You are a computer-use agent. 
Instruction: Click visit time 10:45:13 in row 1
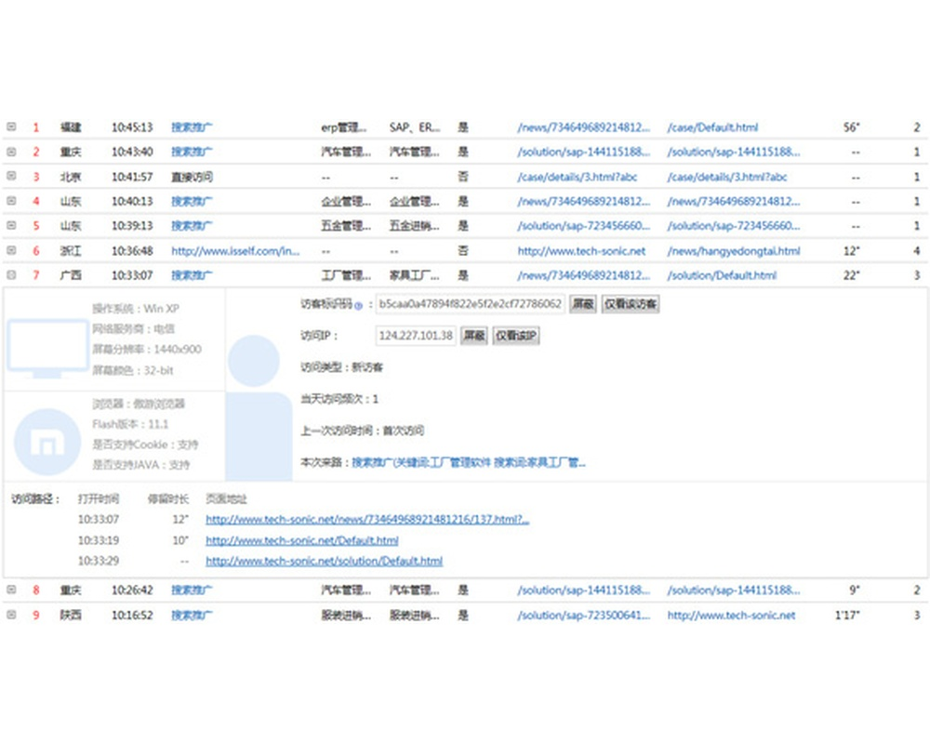pos(132,127)
